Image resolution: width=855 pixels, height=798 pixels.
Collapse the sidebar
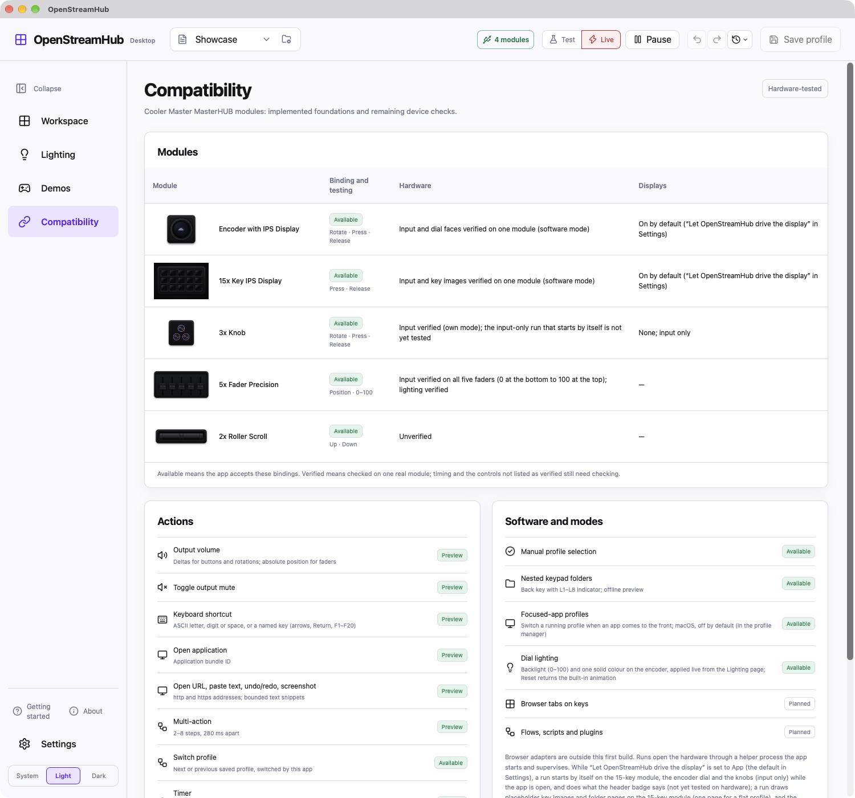pyautogui.click(x=39, y=88)
